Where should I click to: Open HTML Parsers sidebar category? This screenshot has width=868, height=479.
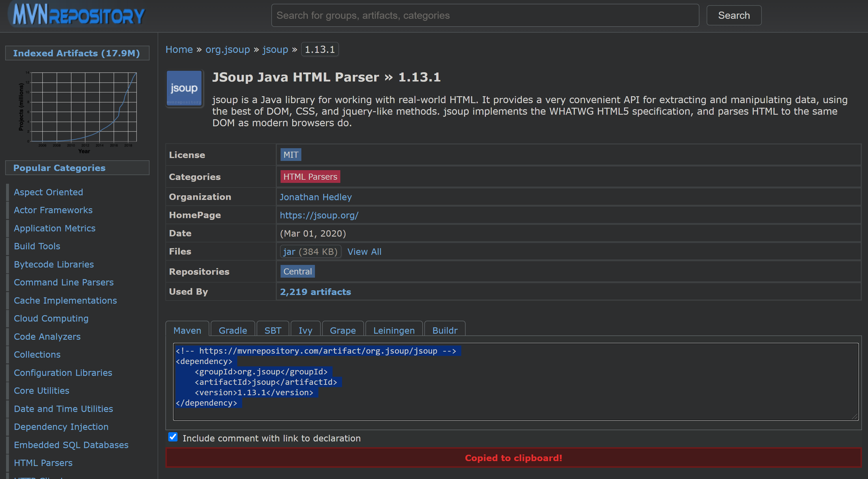(x=43, y=463)
